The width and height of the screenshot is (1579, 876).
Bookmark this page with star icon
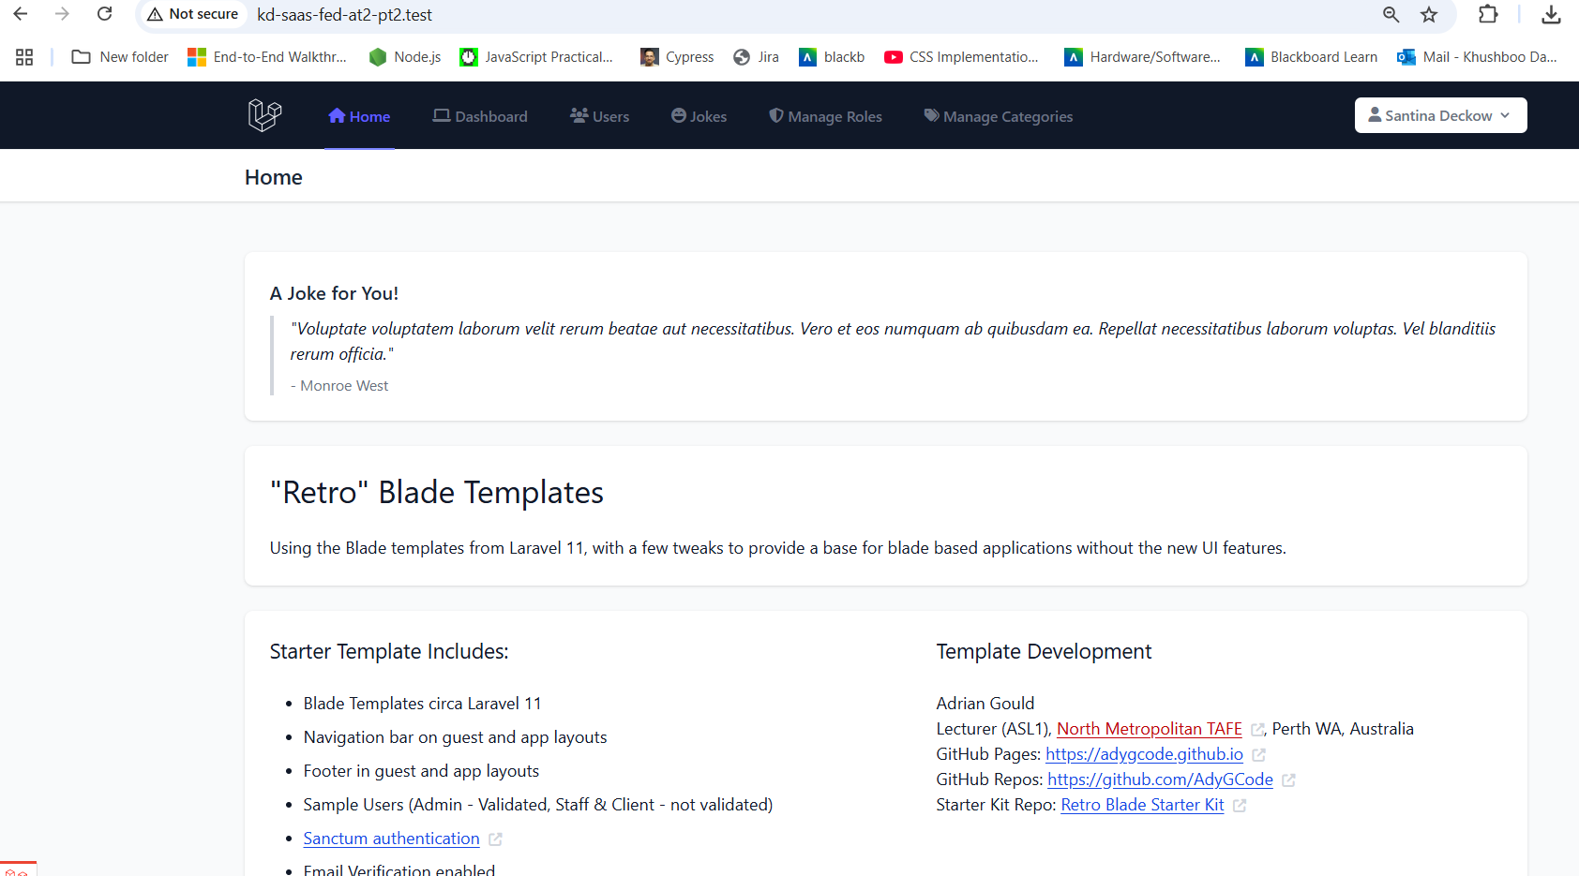1428,14
